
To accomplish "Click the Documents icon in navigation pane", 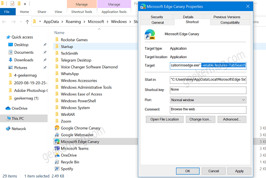I will (x=11, y=52).
